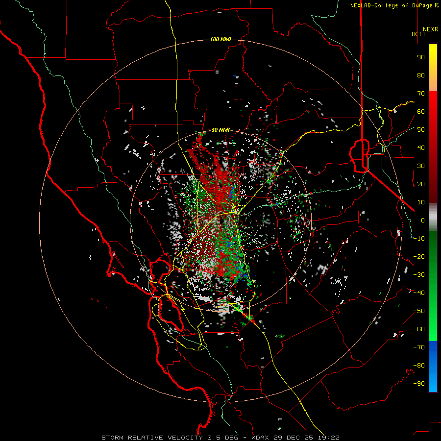Select the -40 value on velocity scale
441x441 pixels.
419,293
